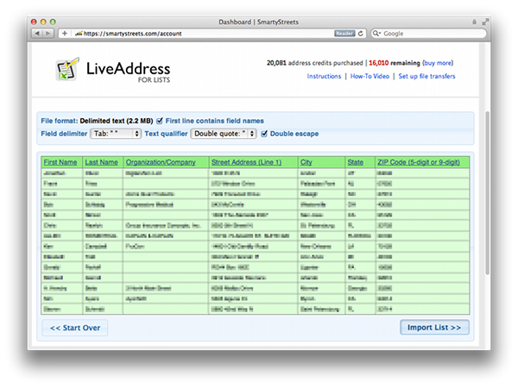Change the Organization/Company column mapping
The image size is (518, 388).
point(161,162)
